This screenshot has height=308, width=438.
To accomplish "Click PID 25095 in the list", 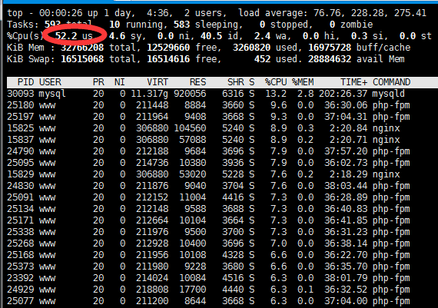I will coord(21,163).
